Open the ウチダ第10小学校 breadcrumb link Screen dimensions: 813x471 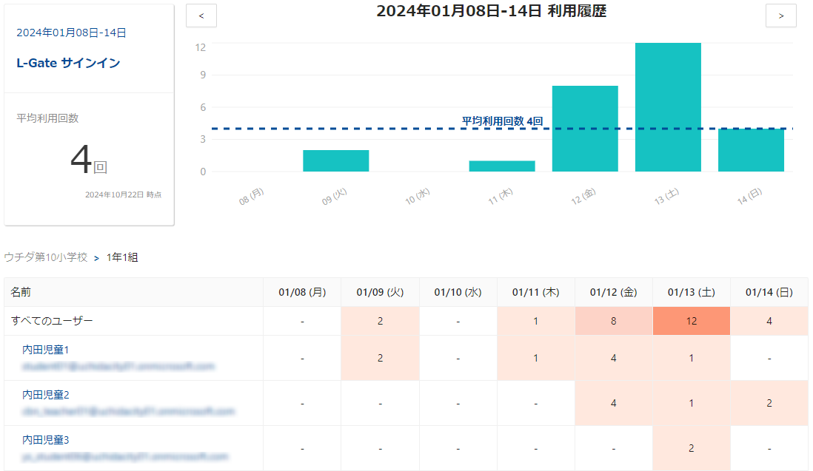pyautogui.click(x=46, y=257)
